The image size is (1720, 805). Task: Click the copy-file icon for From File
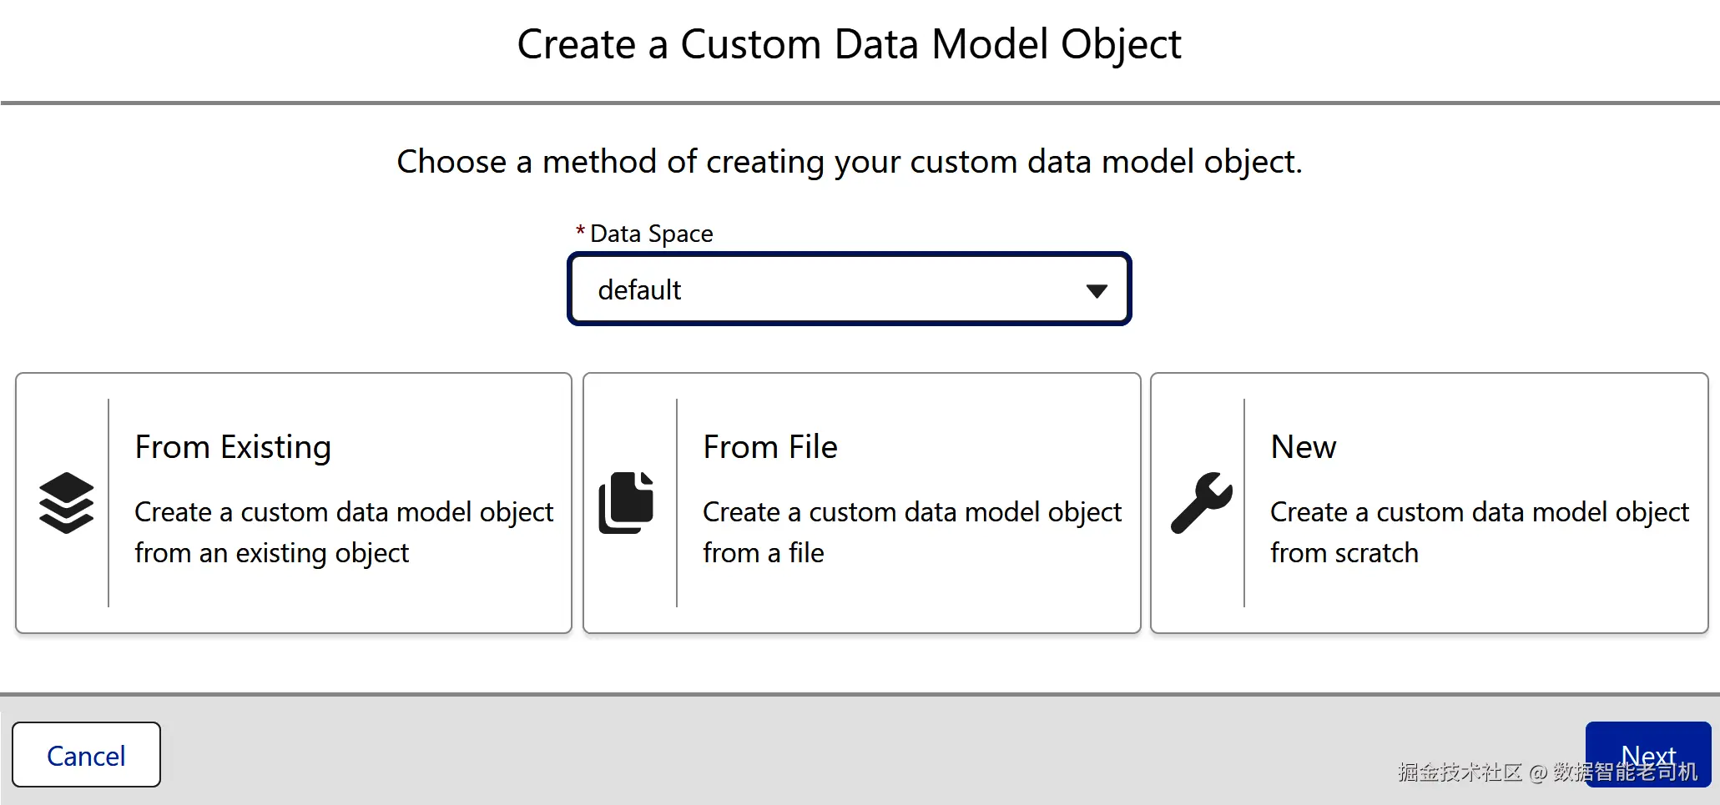point(626,502)
